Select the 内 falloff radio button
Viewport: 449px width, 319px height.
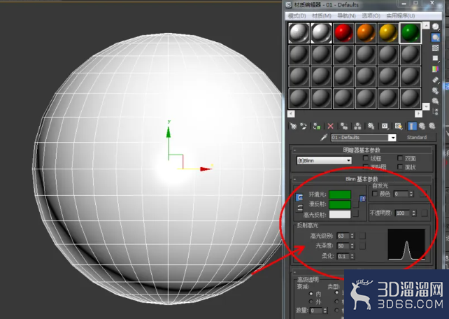coord(311,294)
